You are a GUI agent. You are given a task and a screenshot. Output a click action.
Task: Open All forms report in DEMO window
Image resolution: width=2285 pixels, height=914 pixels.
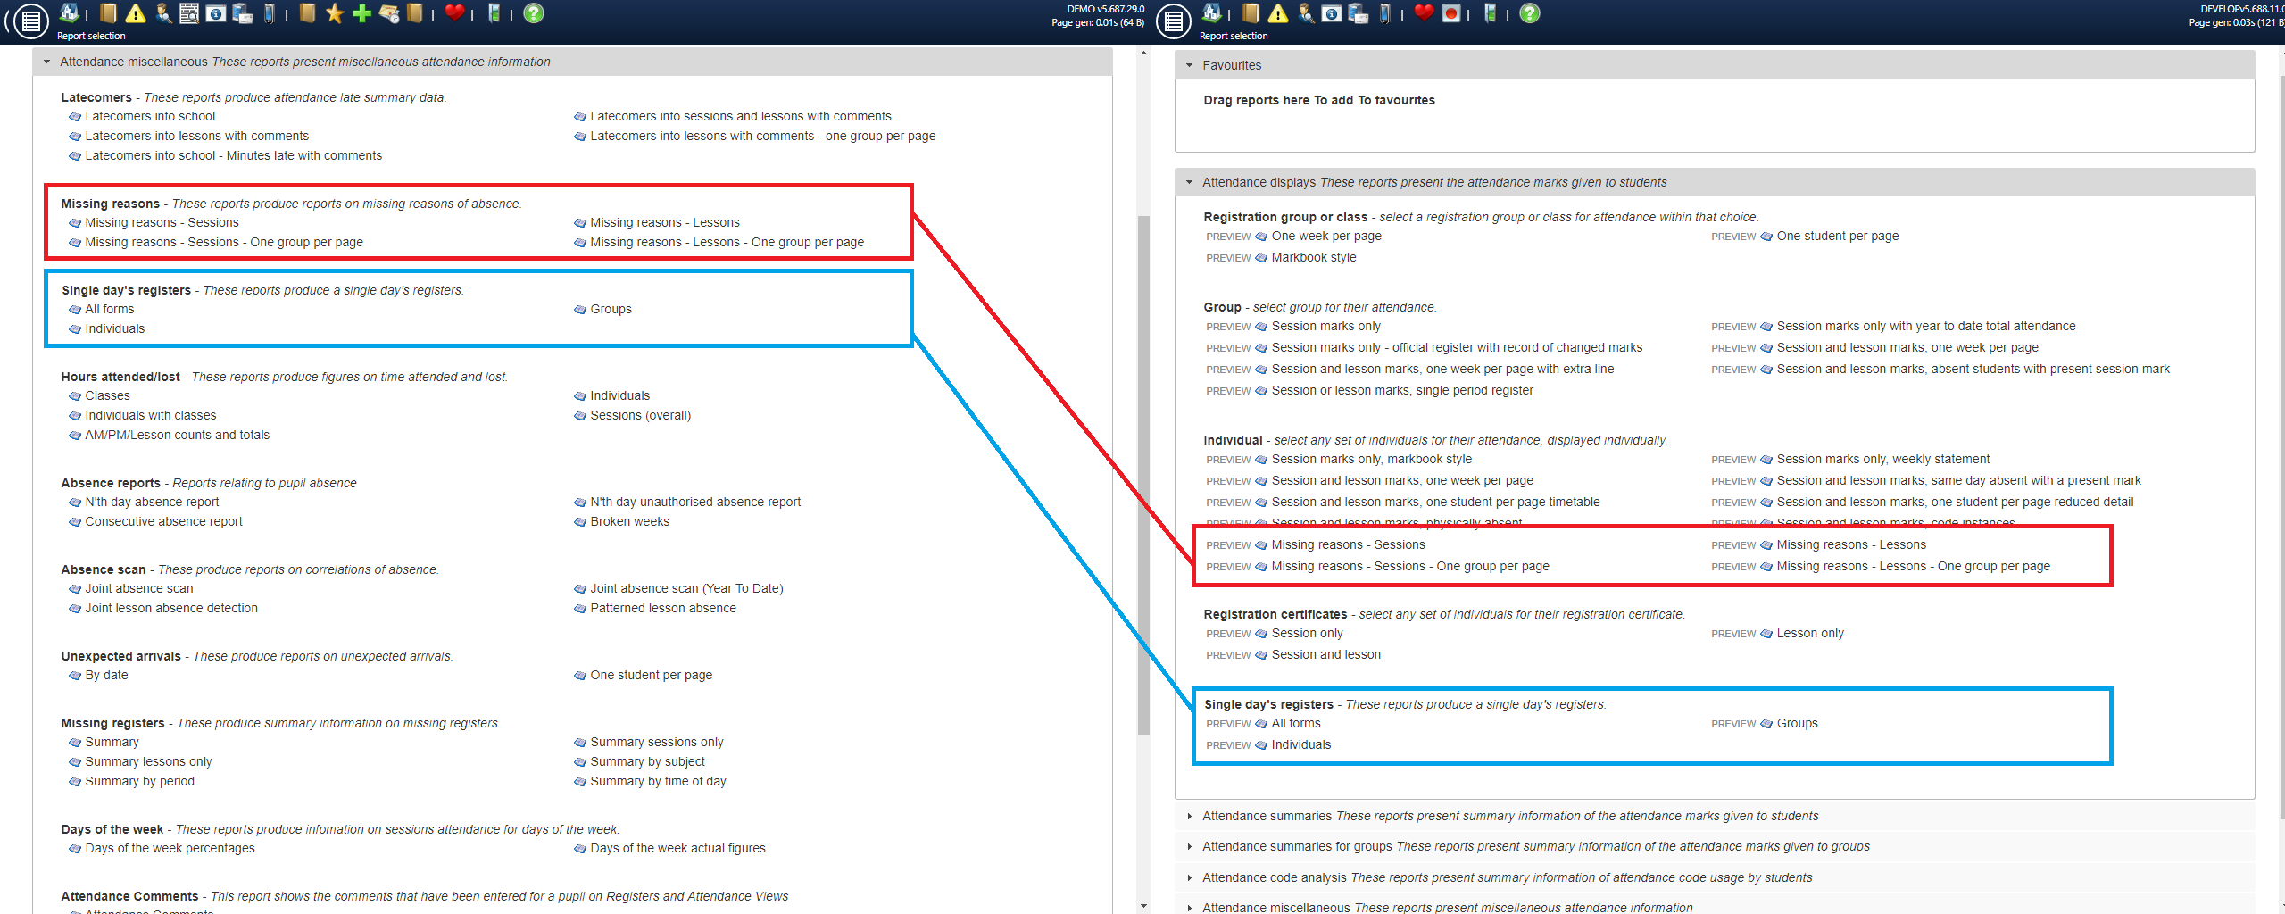click(109, 309)
